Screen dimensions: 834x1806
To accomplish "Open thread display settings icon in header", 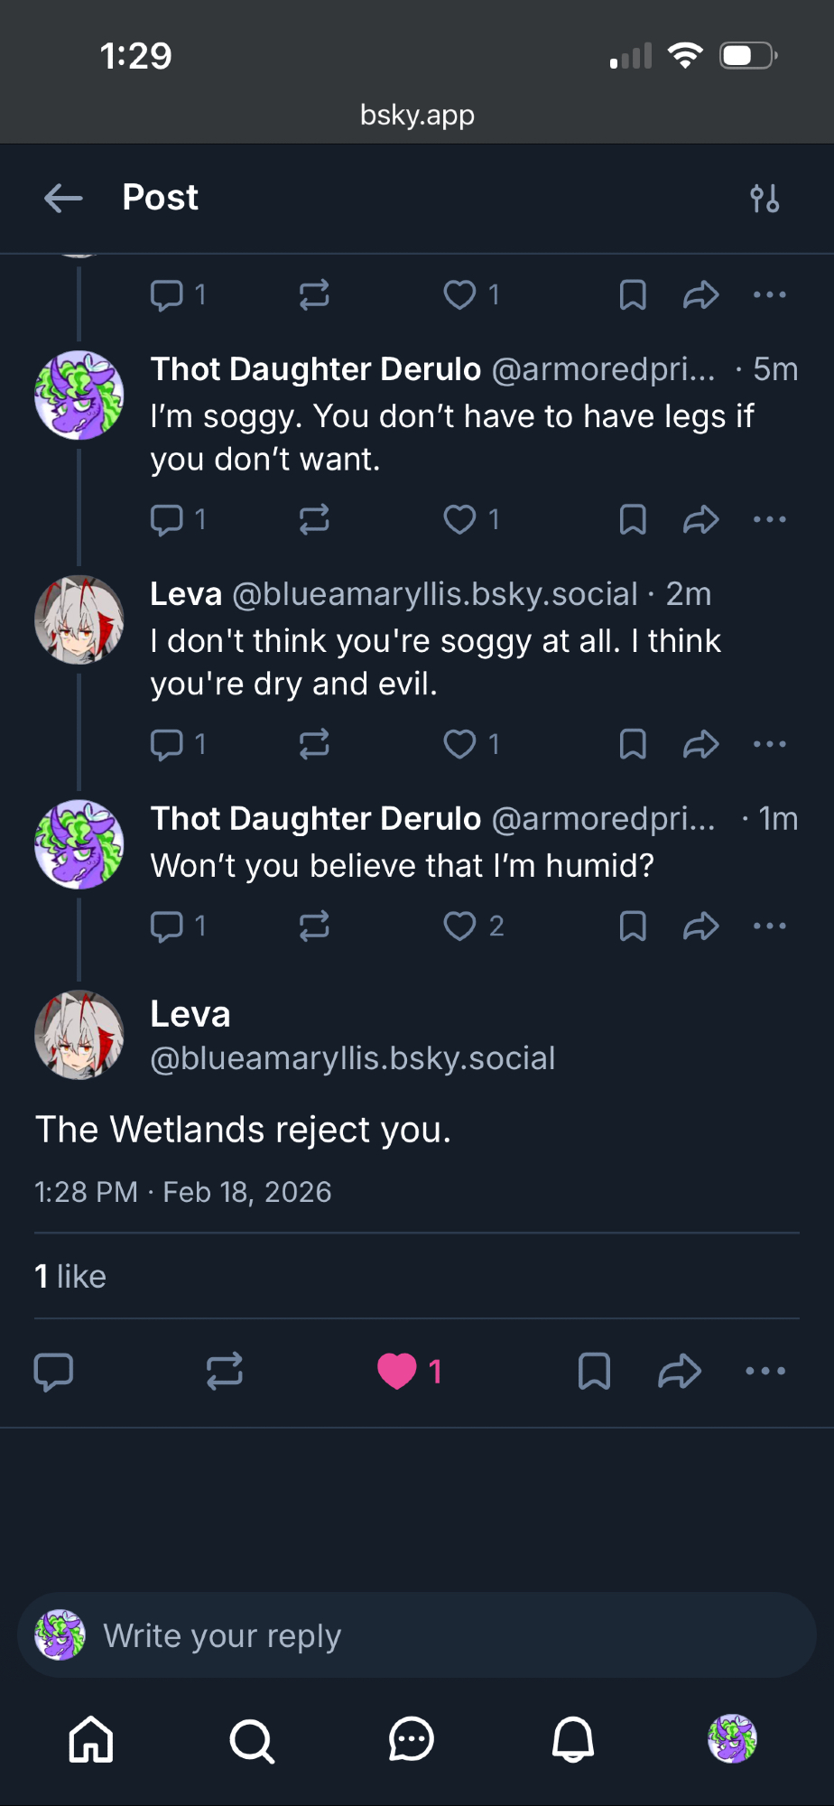I will pos(764,198).
